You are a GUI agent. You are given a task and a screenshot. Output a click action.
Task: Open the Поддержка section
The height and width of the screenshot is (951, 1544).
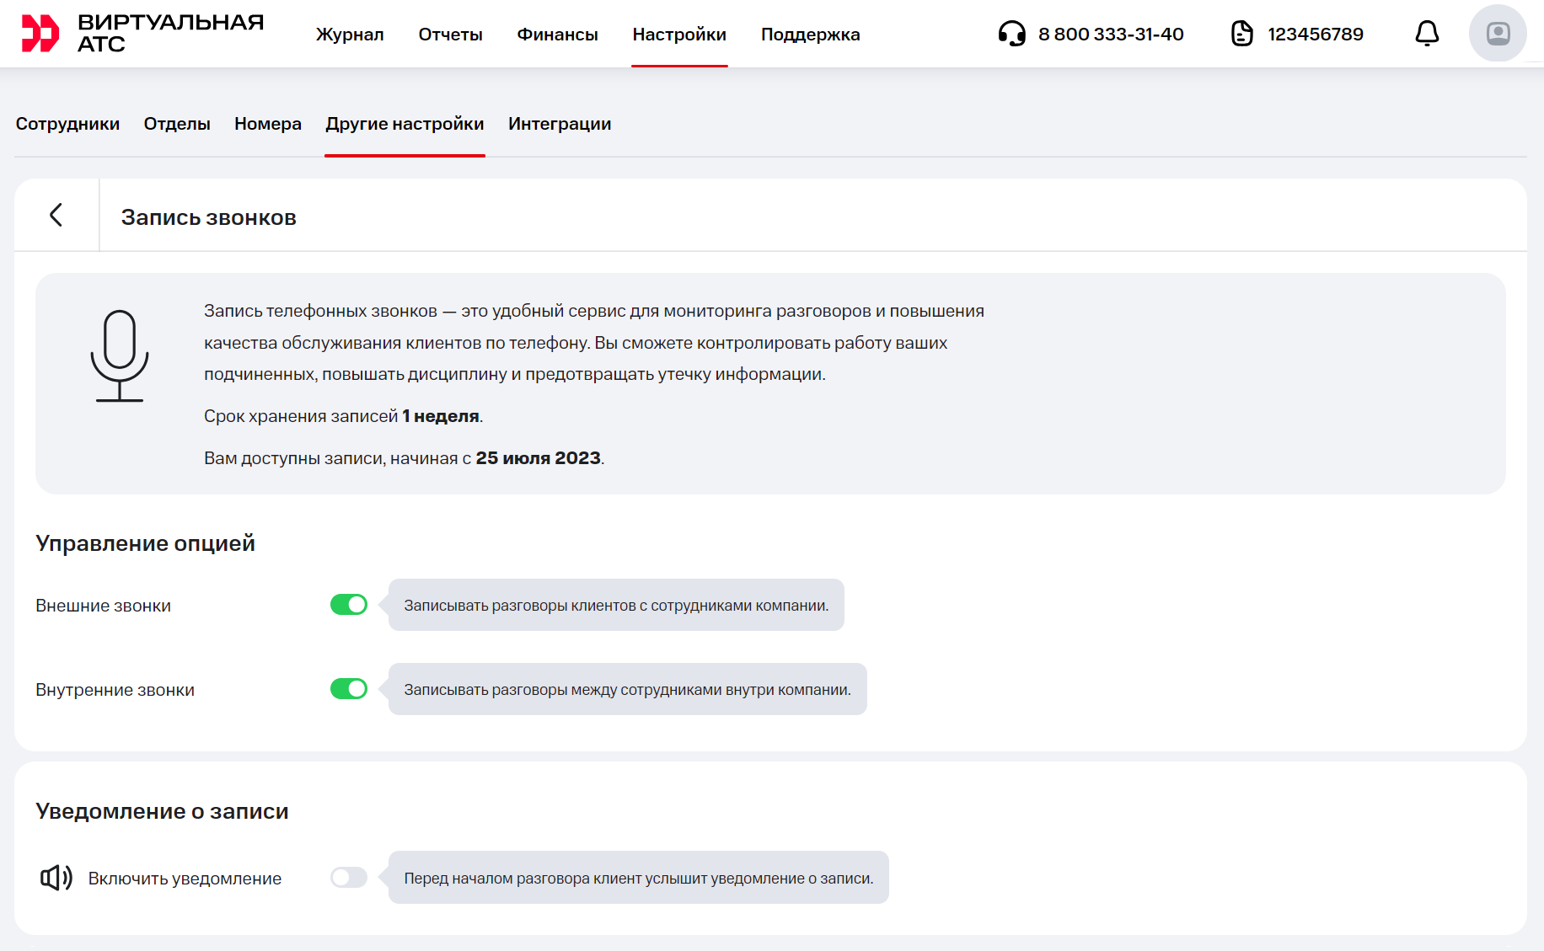810,35
